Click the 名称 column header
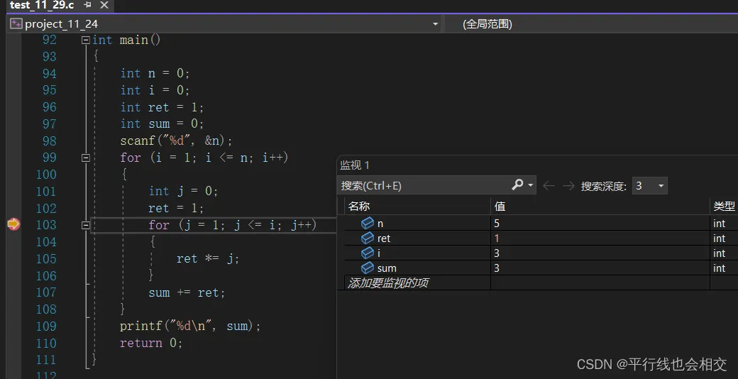Image resolution: width=738 pixels, height=379 pixels. click(358, 207)
